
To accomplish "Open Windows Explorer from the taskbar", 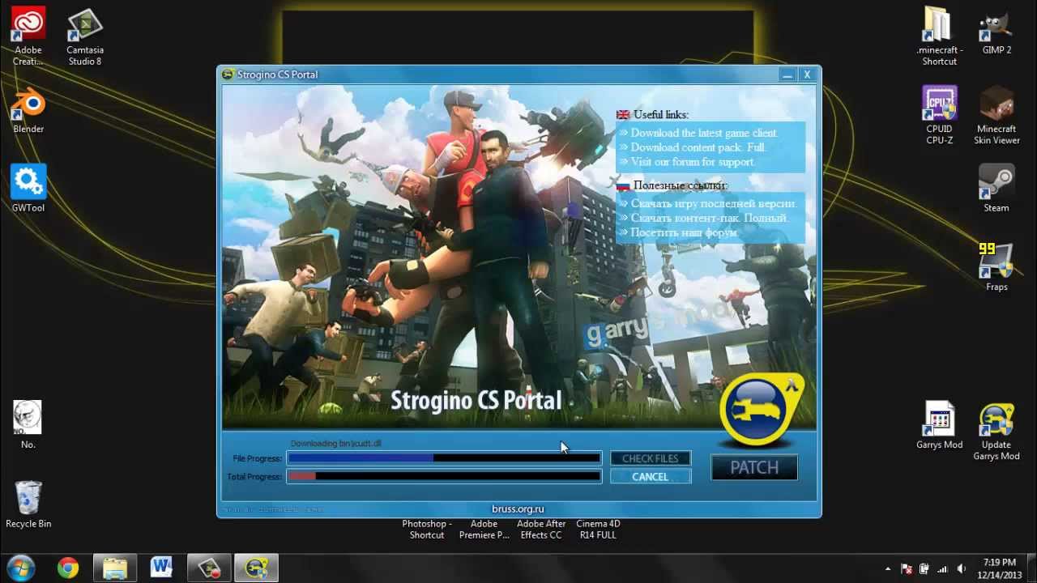I will [115, 568].
